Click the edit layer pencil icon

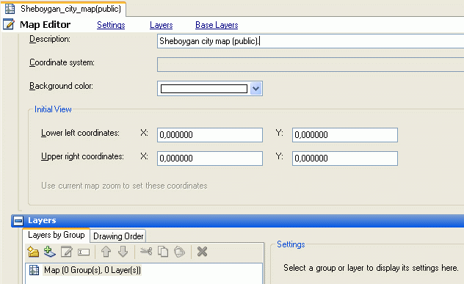click(67, 252)
